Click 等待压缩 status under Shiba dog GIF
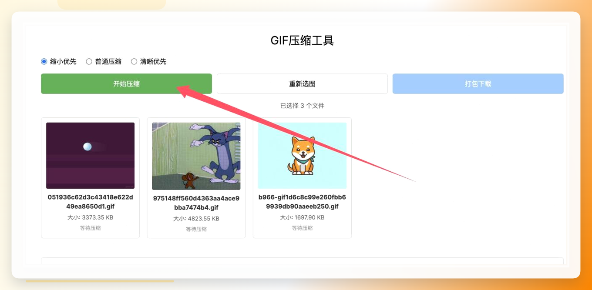 tap(302, 228)
